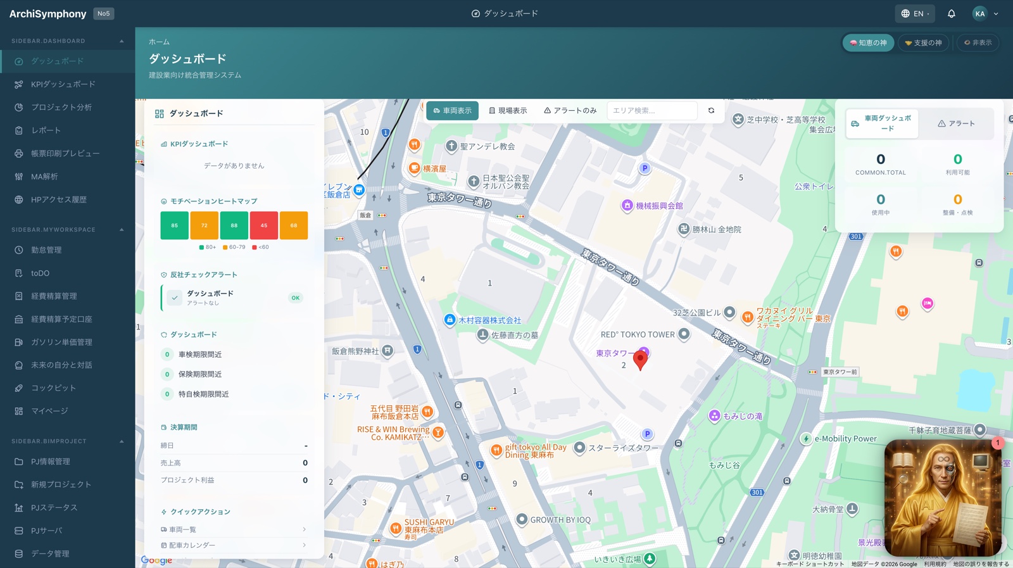1013x568 pixels.
Task: Click 車検期限間近 count row
Action: coord(234,355)
